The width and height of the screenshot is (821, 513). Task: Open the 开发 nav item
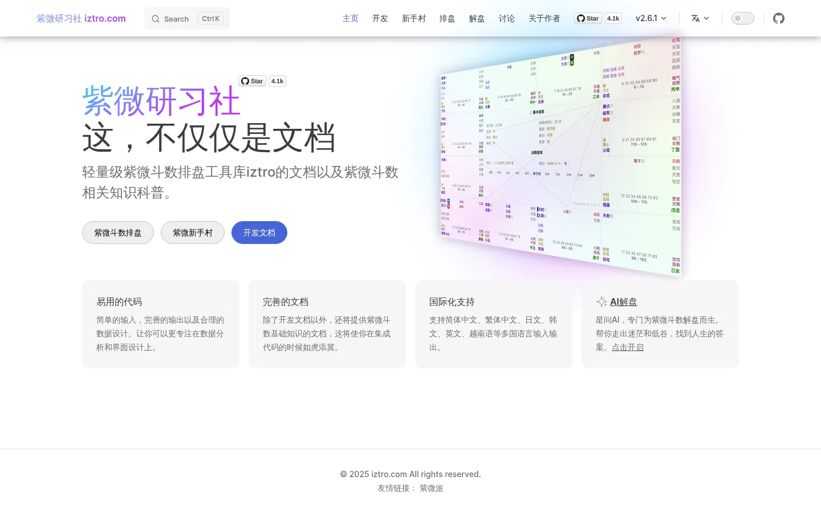pyautogui.click(x=380, y=18)
